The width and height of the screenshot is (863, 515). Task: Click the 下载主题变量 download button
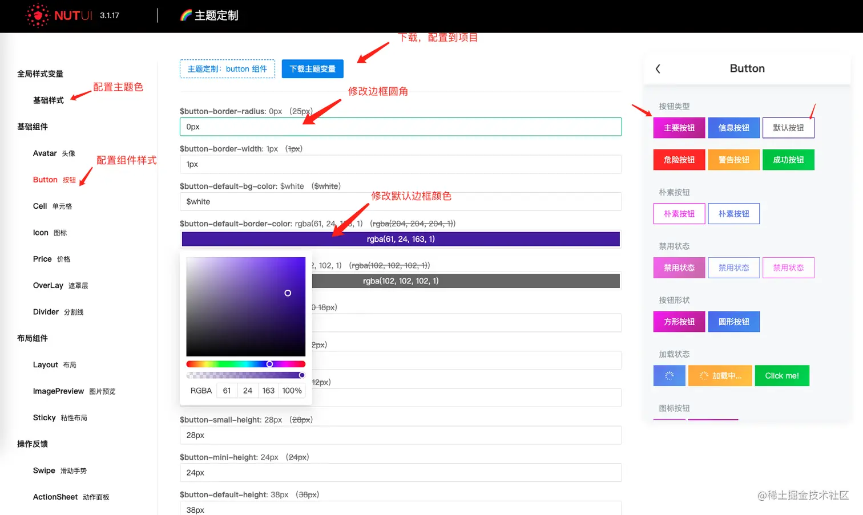click(x=312, y=68)
